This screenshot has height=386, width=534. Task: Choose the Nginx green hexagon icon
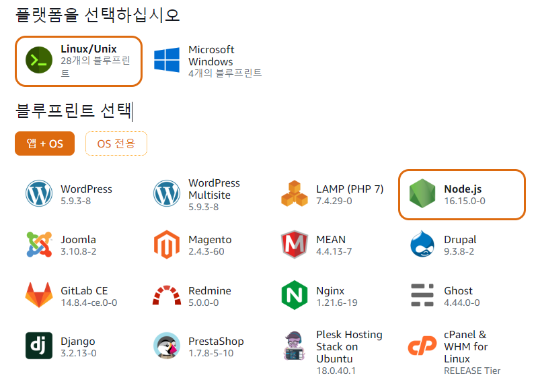tap(295, 295)
